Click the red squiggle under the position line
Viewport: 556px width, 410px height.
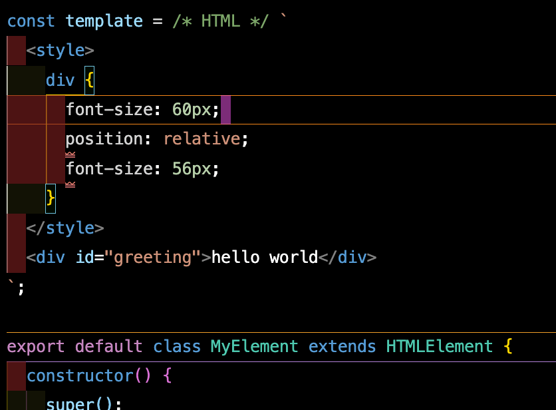click(70, 154)
